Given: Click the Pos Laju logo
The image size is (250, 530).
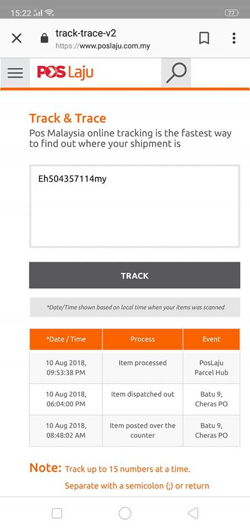Looking at the screenshot, I should [65, 72].
